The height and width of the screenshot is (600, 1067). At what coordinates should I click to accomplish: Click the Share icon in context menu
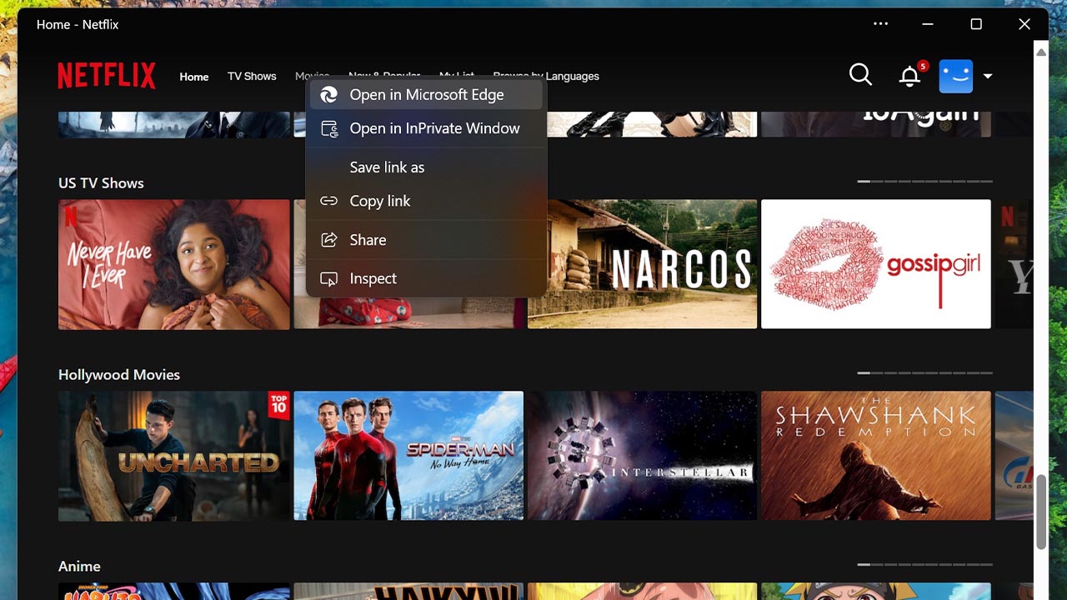tap(329, 239)
